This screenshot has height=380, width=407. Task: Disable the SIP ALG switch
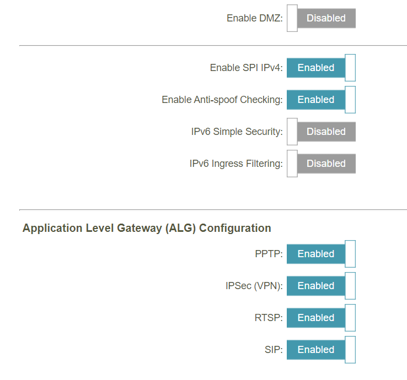321,350
